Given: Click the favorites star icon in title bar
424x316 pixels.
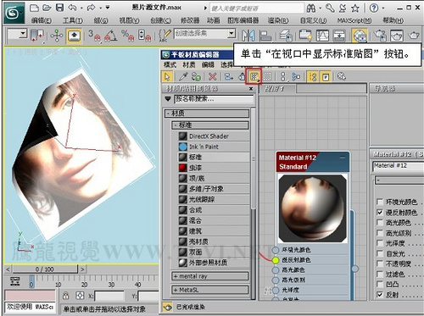Looking at the screenshot, I should coord(355,8).
